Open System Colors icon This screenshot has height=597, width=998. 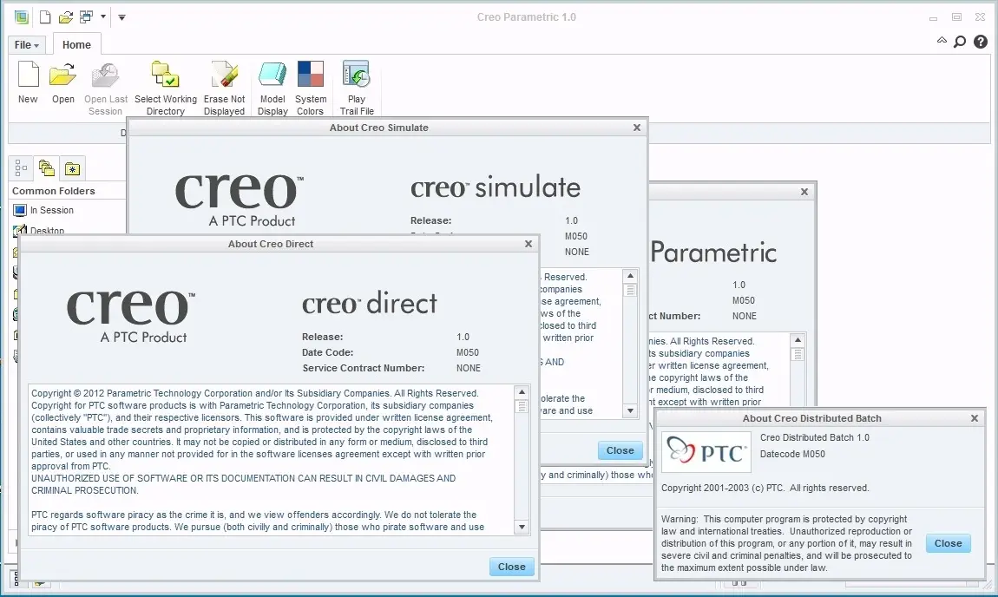311,74
